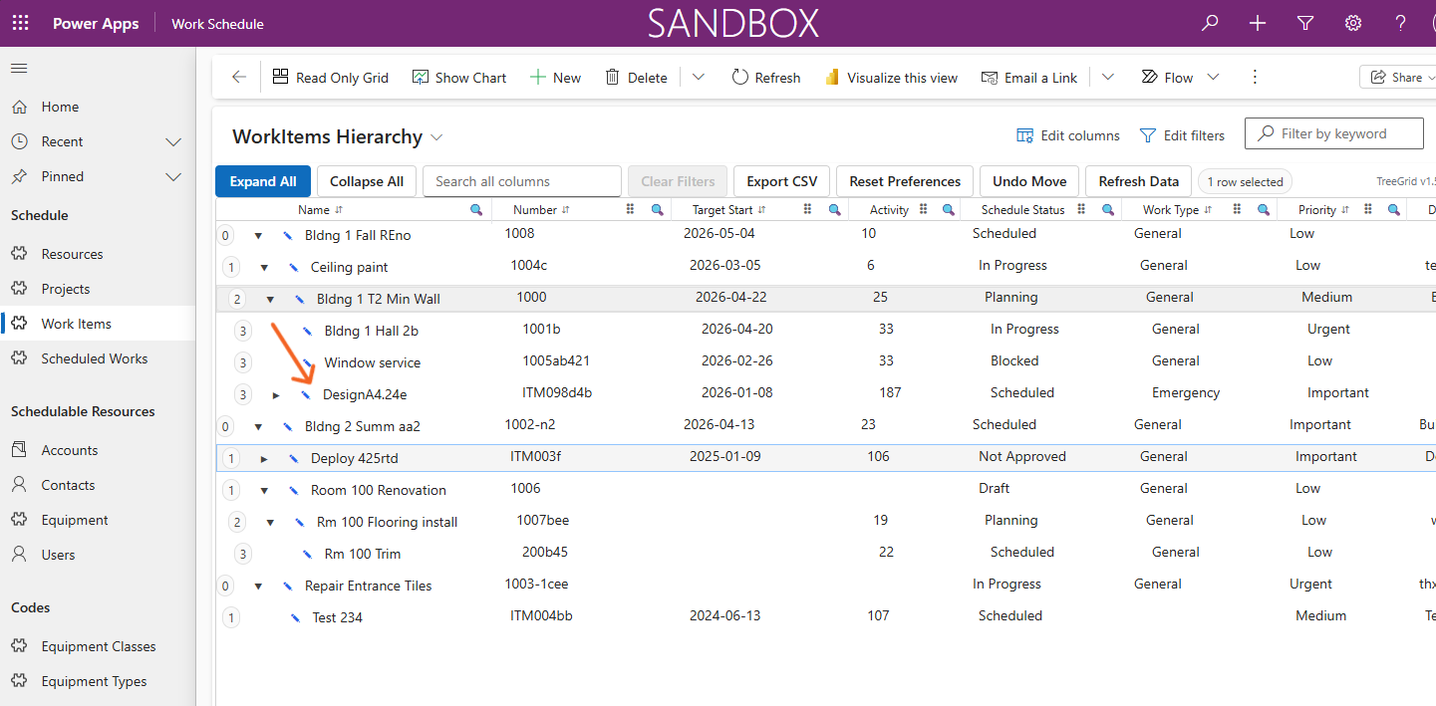Click the back arrow in command bar
1436x706 pixels.
tap(238, 77)
